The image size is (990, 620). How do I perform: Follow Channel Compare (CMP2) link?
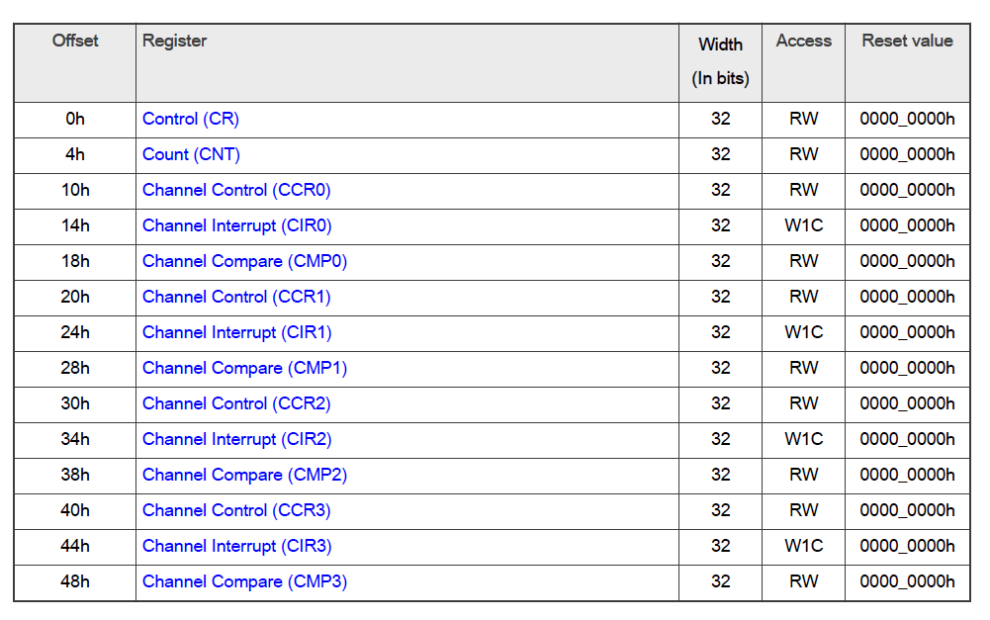tap(245, 475)
